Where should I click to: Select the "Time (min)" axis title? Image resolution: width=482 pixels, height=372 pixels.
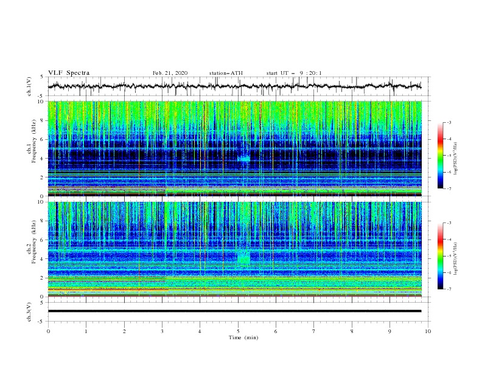(x=243, y=337)
